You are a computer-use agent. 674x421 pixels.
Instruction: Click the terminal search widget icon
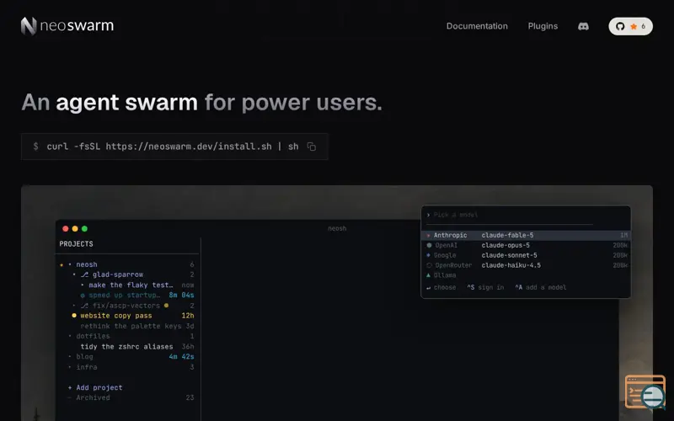click(x=645, y=392)
